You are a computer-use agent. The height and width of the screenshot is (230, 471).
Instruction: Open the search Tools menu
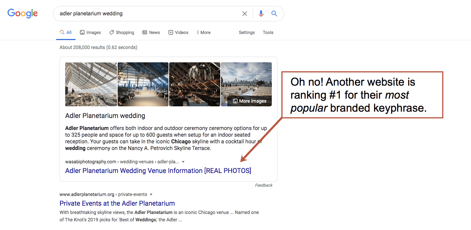click(268, 32)
